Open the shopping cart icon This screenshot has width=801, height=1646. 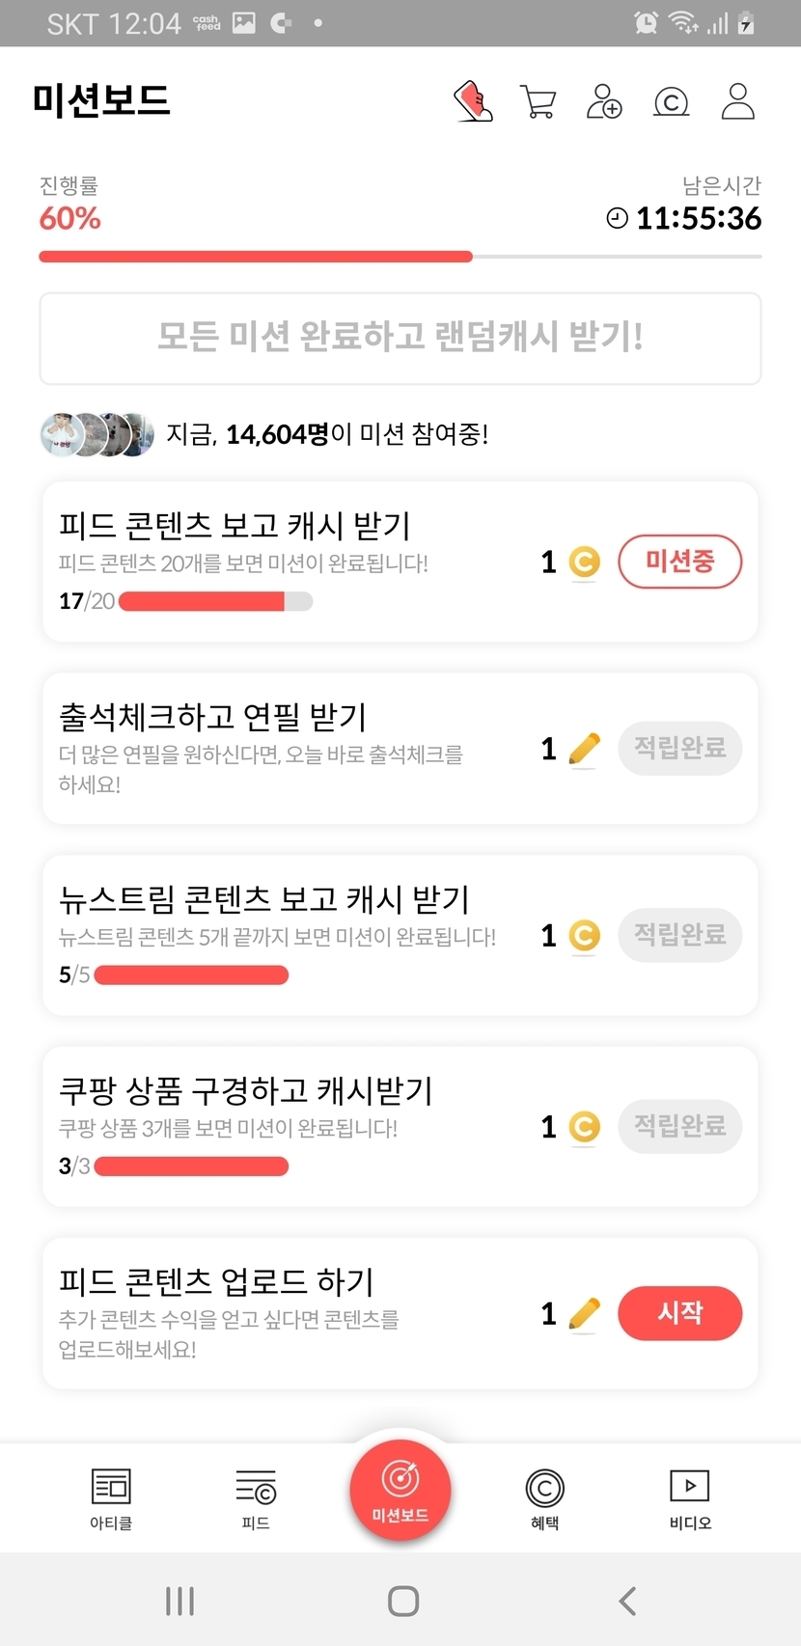pyautogui.click(x=538, y=101)
